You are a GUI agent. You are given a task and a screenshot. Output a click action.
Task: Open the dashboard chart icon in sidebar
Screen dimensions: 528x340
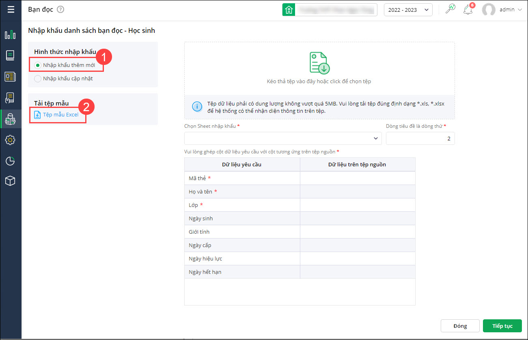coord(11,34)
